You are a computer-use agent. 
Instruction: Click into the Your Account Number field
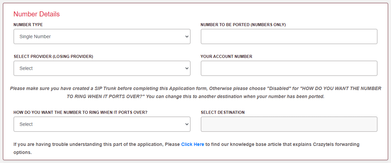coord(289,68)
